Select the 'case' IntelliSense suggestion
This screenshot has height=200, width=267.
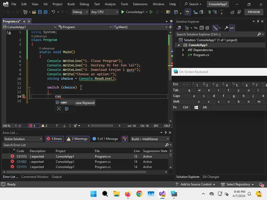pyautogui.click(x=65, y=102)
